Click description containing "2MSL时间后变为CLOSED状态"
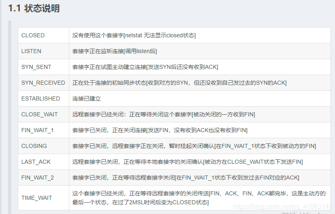The height and width of the screenshot is (214, 335). click(x=199, y=198)
